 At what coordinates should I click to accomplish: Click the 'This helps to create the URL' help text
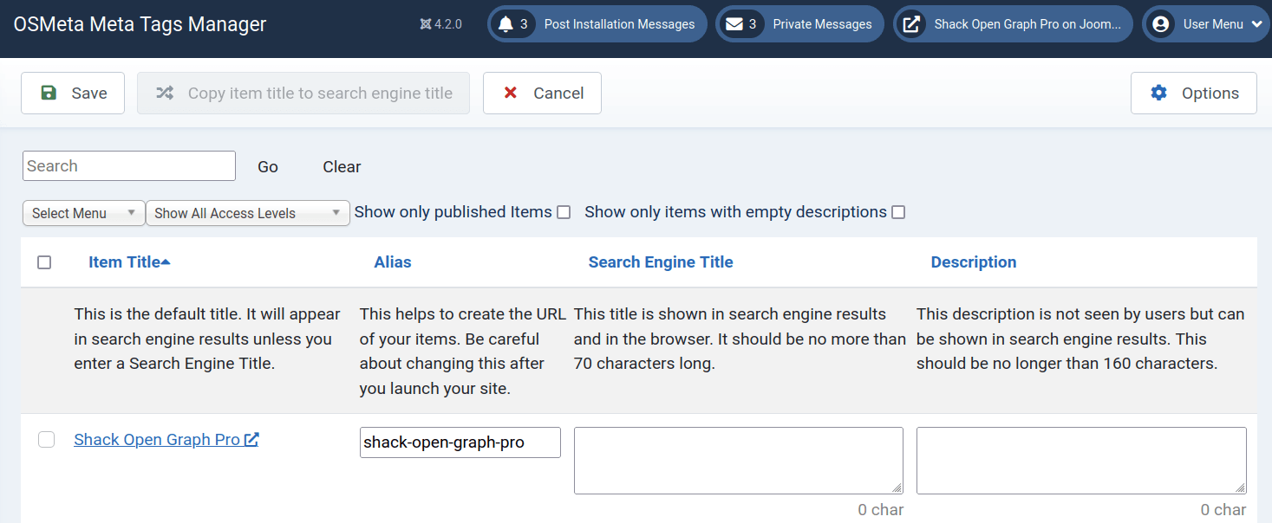pos(462,351)
